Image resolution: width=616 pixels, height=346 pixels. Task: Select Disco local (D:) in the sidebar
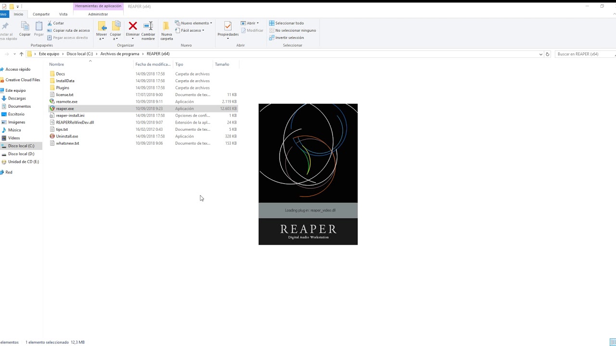[x=21, y=154]
